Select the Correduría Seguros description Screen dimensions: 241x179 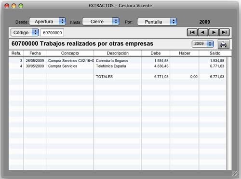(112, 61)
